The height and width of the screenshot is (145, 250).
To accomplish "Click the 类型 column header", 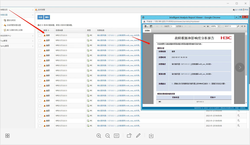I will tap(89, 30).
